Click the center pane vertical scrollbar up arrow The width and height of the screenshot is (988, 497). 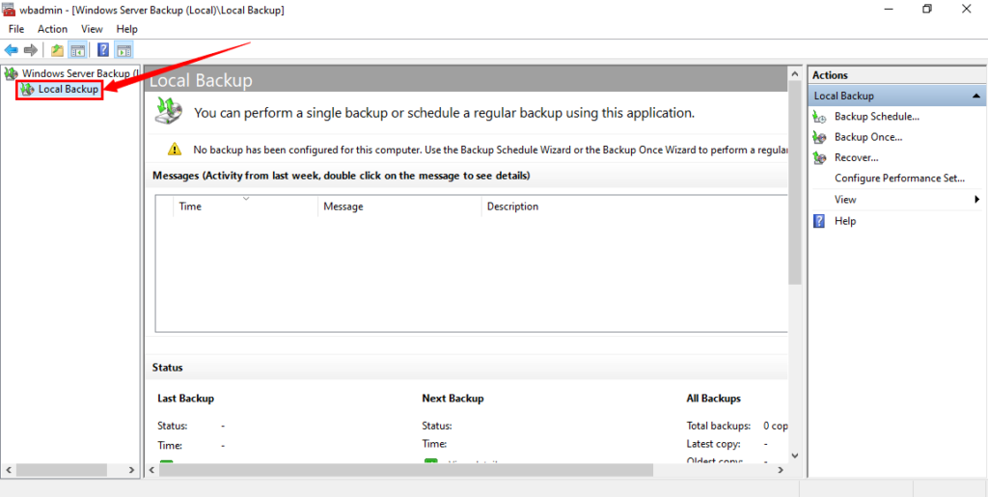tap(795, 73)
